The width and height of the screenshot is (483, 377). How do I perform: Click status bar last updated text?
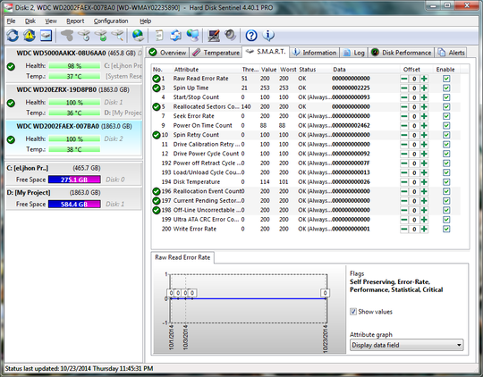pyautogui.click(x=79, y=368)
